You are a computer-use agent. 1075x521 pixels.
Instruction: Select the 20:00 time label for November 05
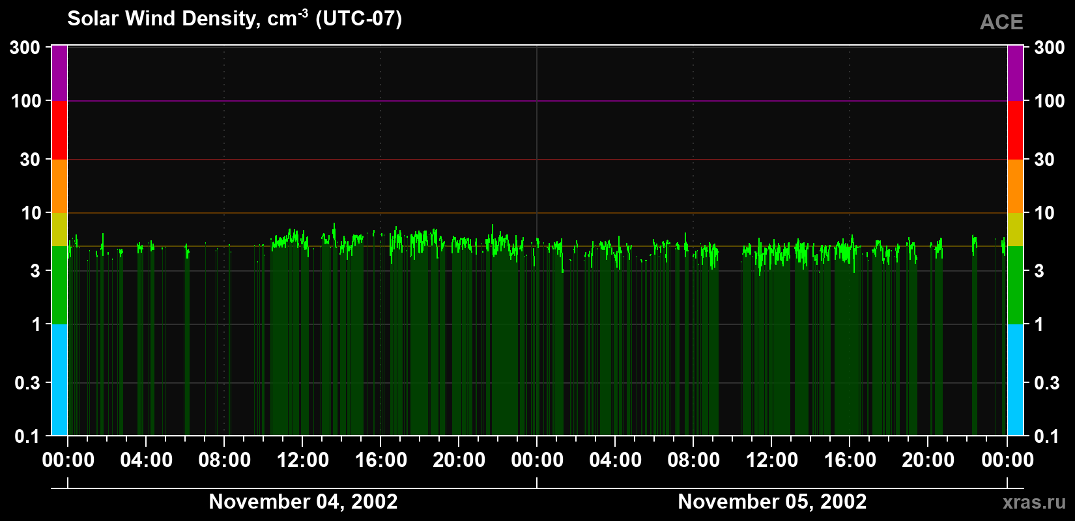[928, 460]
